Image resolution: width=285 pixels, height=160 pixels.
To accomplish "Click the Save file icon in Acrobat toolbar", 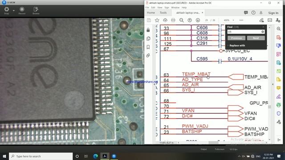I will coord(149,20).
